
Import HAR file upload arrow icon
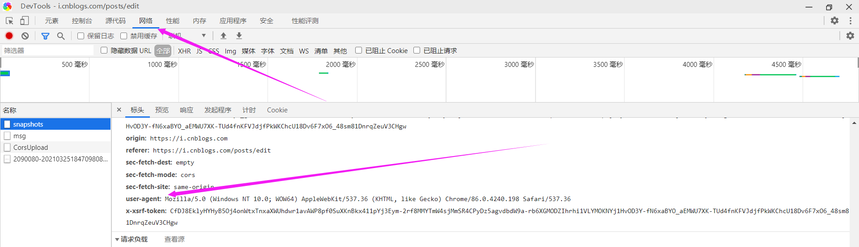(223, 36)
